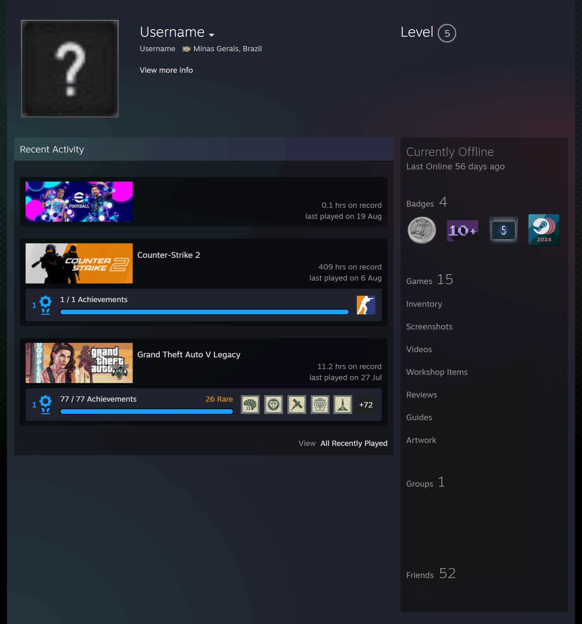Click the GTA V achievements progress bar
This screenshot has height=624, width=582.
[x=147, y=411]
